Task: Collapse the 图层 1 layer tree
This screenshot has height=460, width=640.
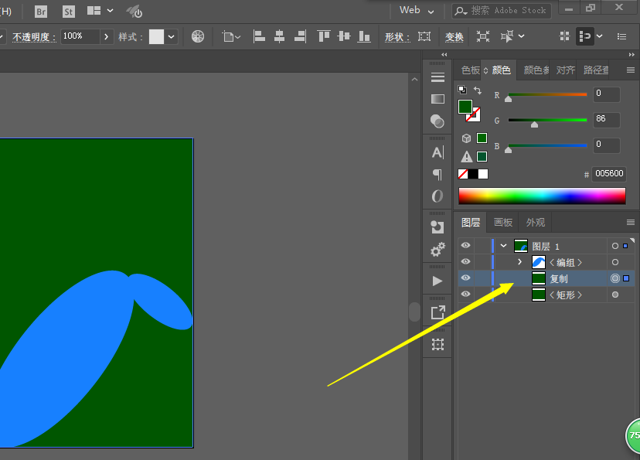Action: click(504, 246)
